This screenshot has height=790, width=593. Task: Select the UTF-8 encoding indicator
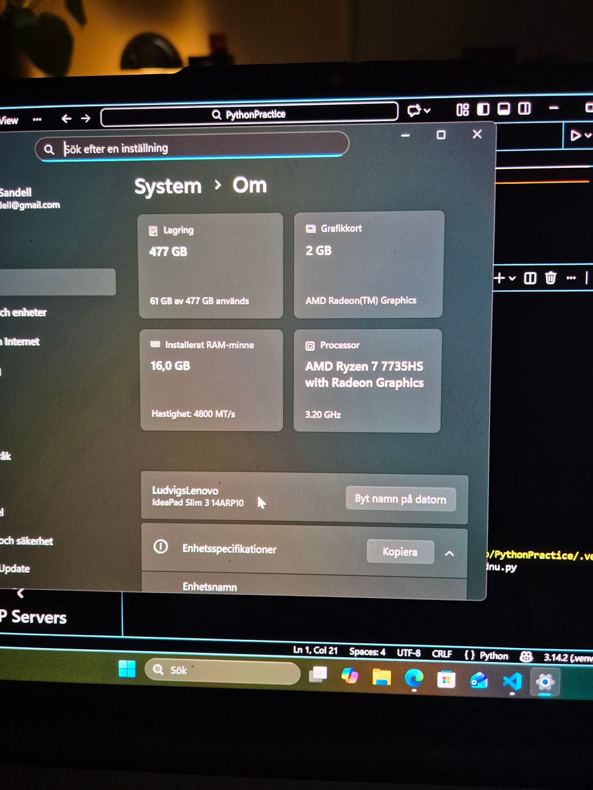pyautogui.click(x=408, y=653)
